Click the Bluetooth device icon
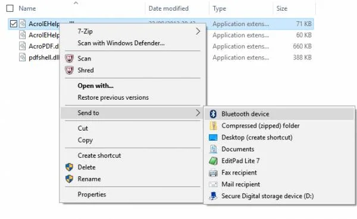 coord(213,114)
